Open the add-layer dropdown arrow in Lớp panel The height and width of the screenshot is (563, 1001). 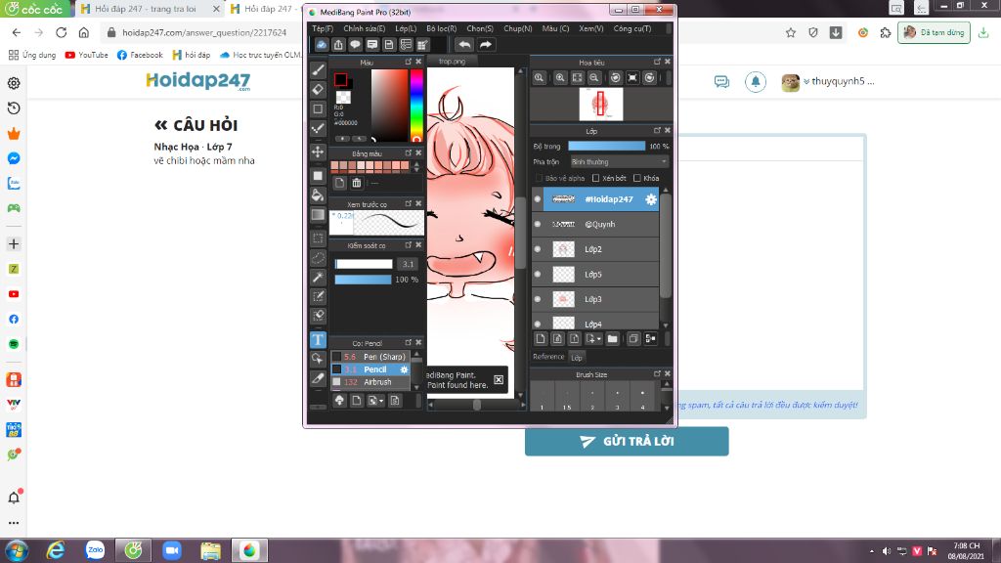click(x=599, y=339)
